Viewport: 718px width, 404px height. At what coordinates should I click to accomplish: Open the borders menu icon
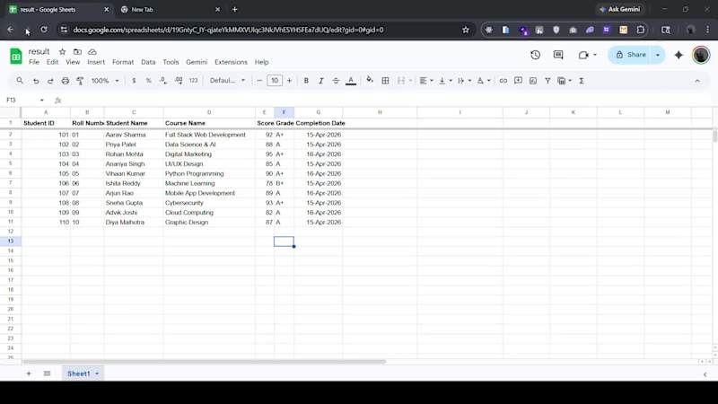[x=386, y=81]
